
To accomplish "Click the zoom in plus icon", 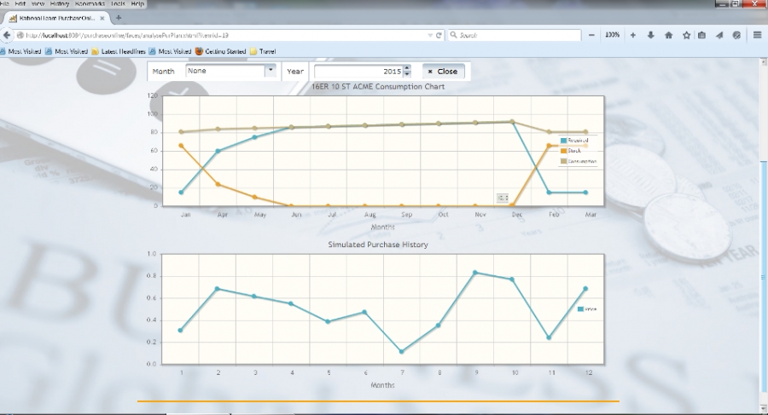I will click(x=632, y=35).
